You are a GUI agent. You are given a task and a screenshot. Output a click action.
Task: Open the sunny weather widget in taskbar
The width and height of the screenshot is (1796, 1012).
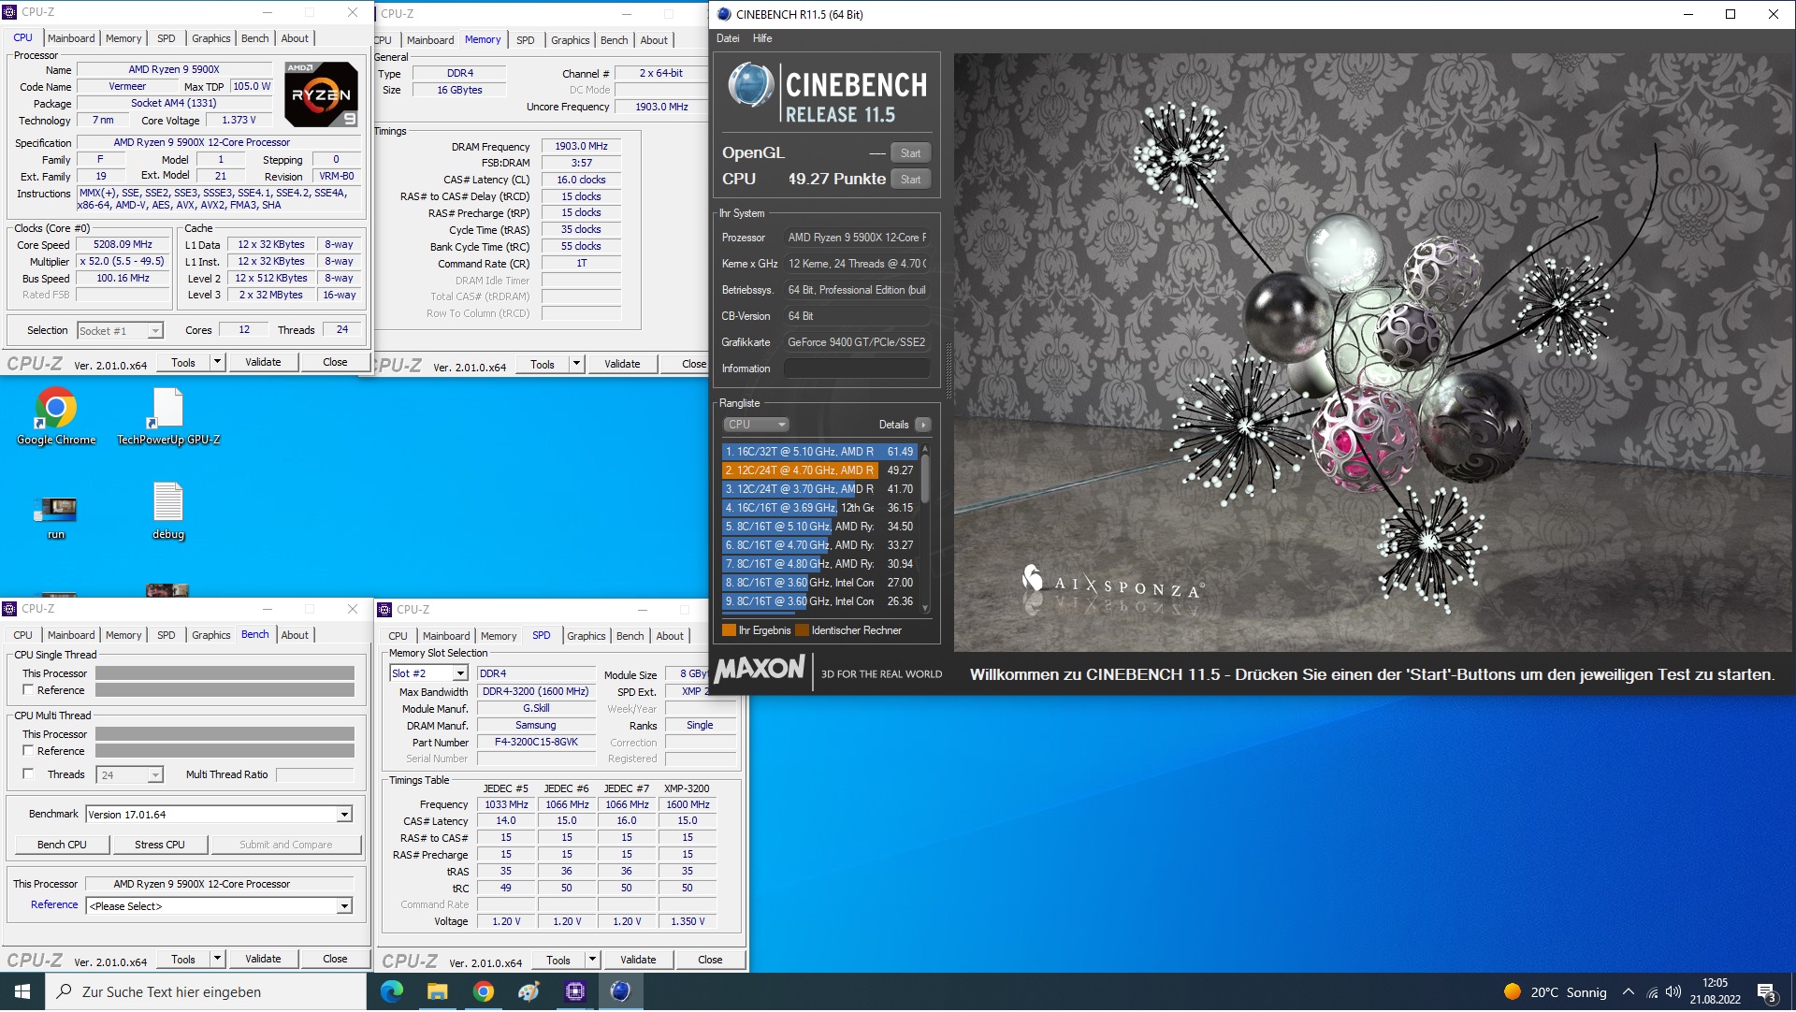click(x=1555, y=993)
